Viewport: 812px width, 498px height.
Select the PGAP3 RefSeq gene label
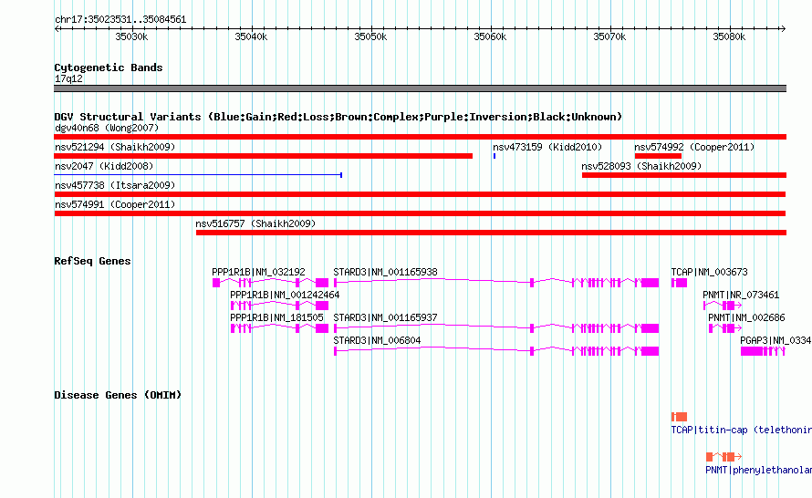pyautogui.click(x=776, y=340)
